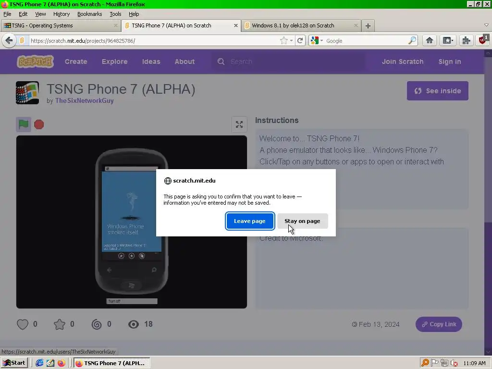Click the 11:09 AM taskbar clock

click(x=474, y=363)
